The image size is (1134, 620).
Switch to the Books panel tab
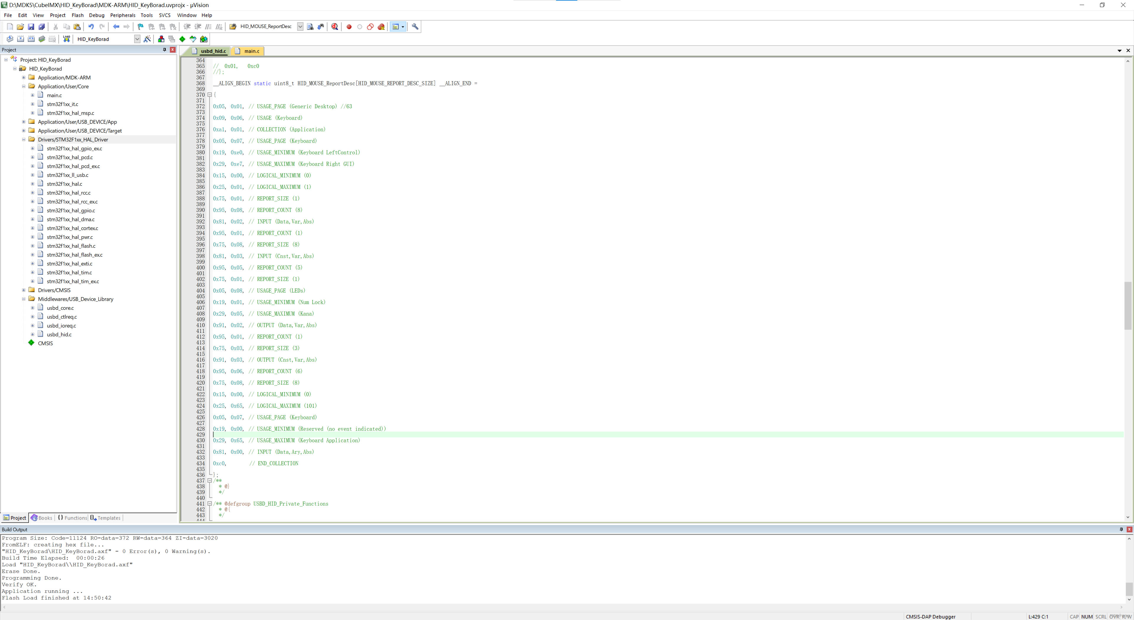[x=41, y=518]
